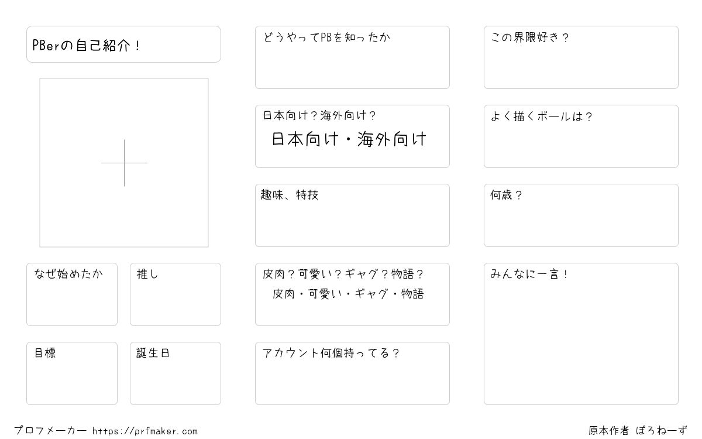Select the 誕生日 field
The width and height of the screenshot is (702, 439).
pyautogui.click(x=175, y=373)
